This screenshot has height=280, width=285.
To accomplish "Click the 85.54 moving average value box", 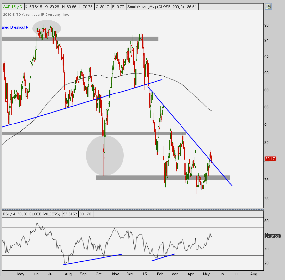I will coord(192,7).
